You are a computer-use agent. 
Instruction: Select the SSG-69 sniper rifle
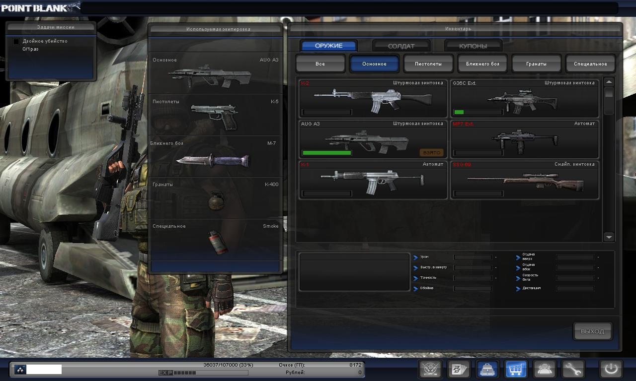524,181
